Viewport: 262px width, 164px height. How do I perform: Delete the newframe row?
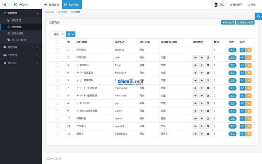249,96
